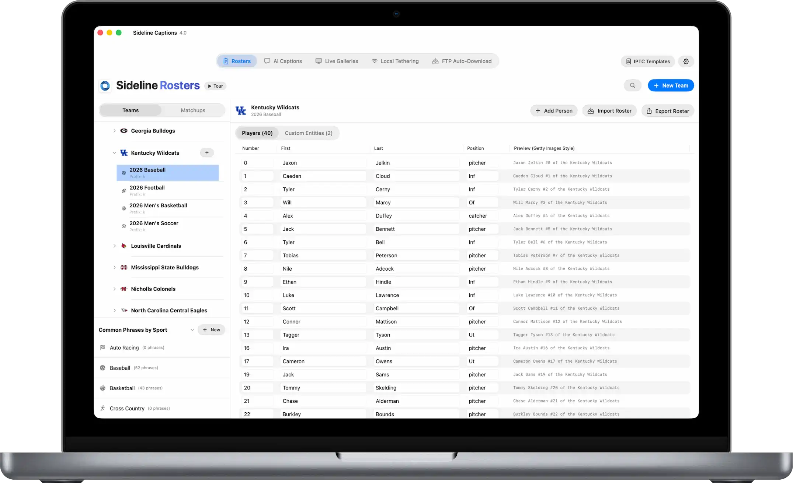Open the settings gear icon

pos(686,61)
